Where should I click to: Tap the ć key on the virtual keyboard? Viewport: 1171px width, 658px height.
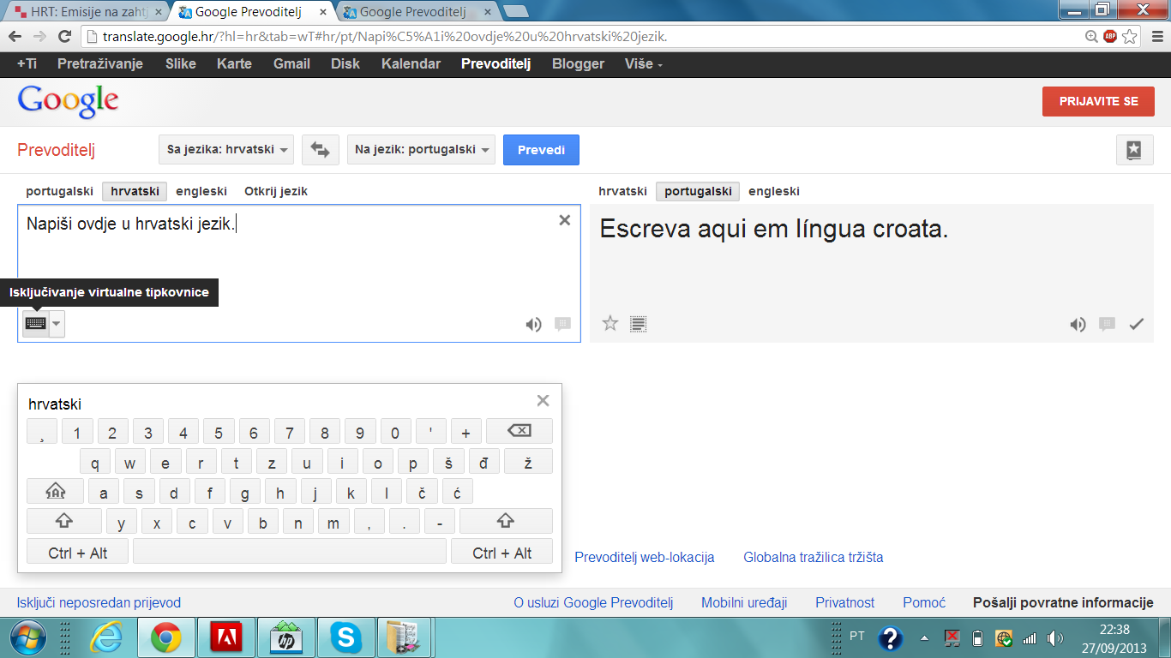point(457,492)
